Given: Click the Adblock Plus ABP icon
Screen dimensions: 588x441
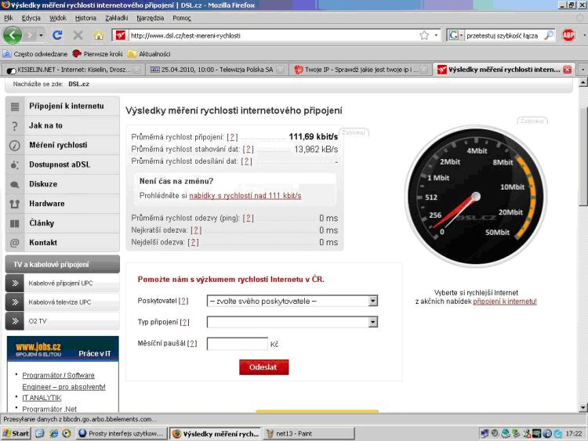Looking at the screenshot, I should (x=568, y=35).
